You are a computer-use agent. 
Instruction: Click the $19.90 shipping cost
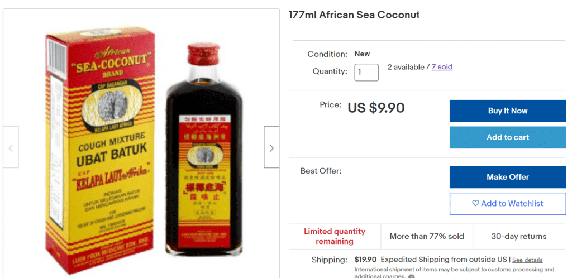365,260
